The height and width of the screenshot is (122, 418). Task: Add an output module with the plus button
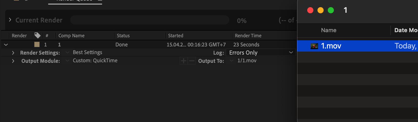pos(183,61)
